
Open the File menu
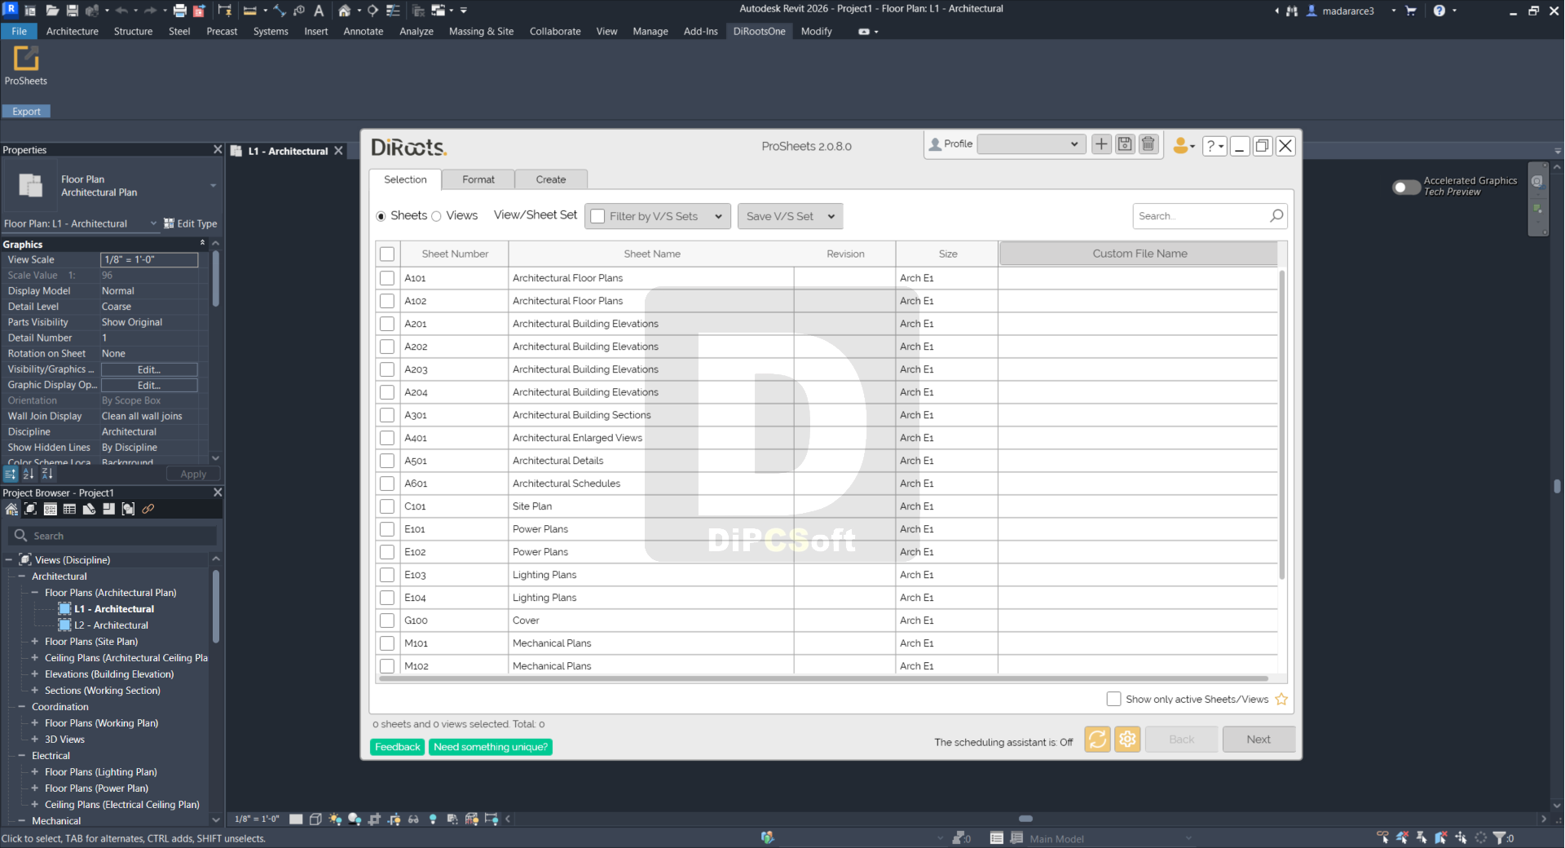pyautogui.click(x=20, y=31)
